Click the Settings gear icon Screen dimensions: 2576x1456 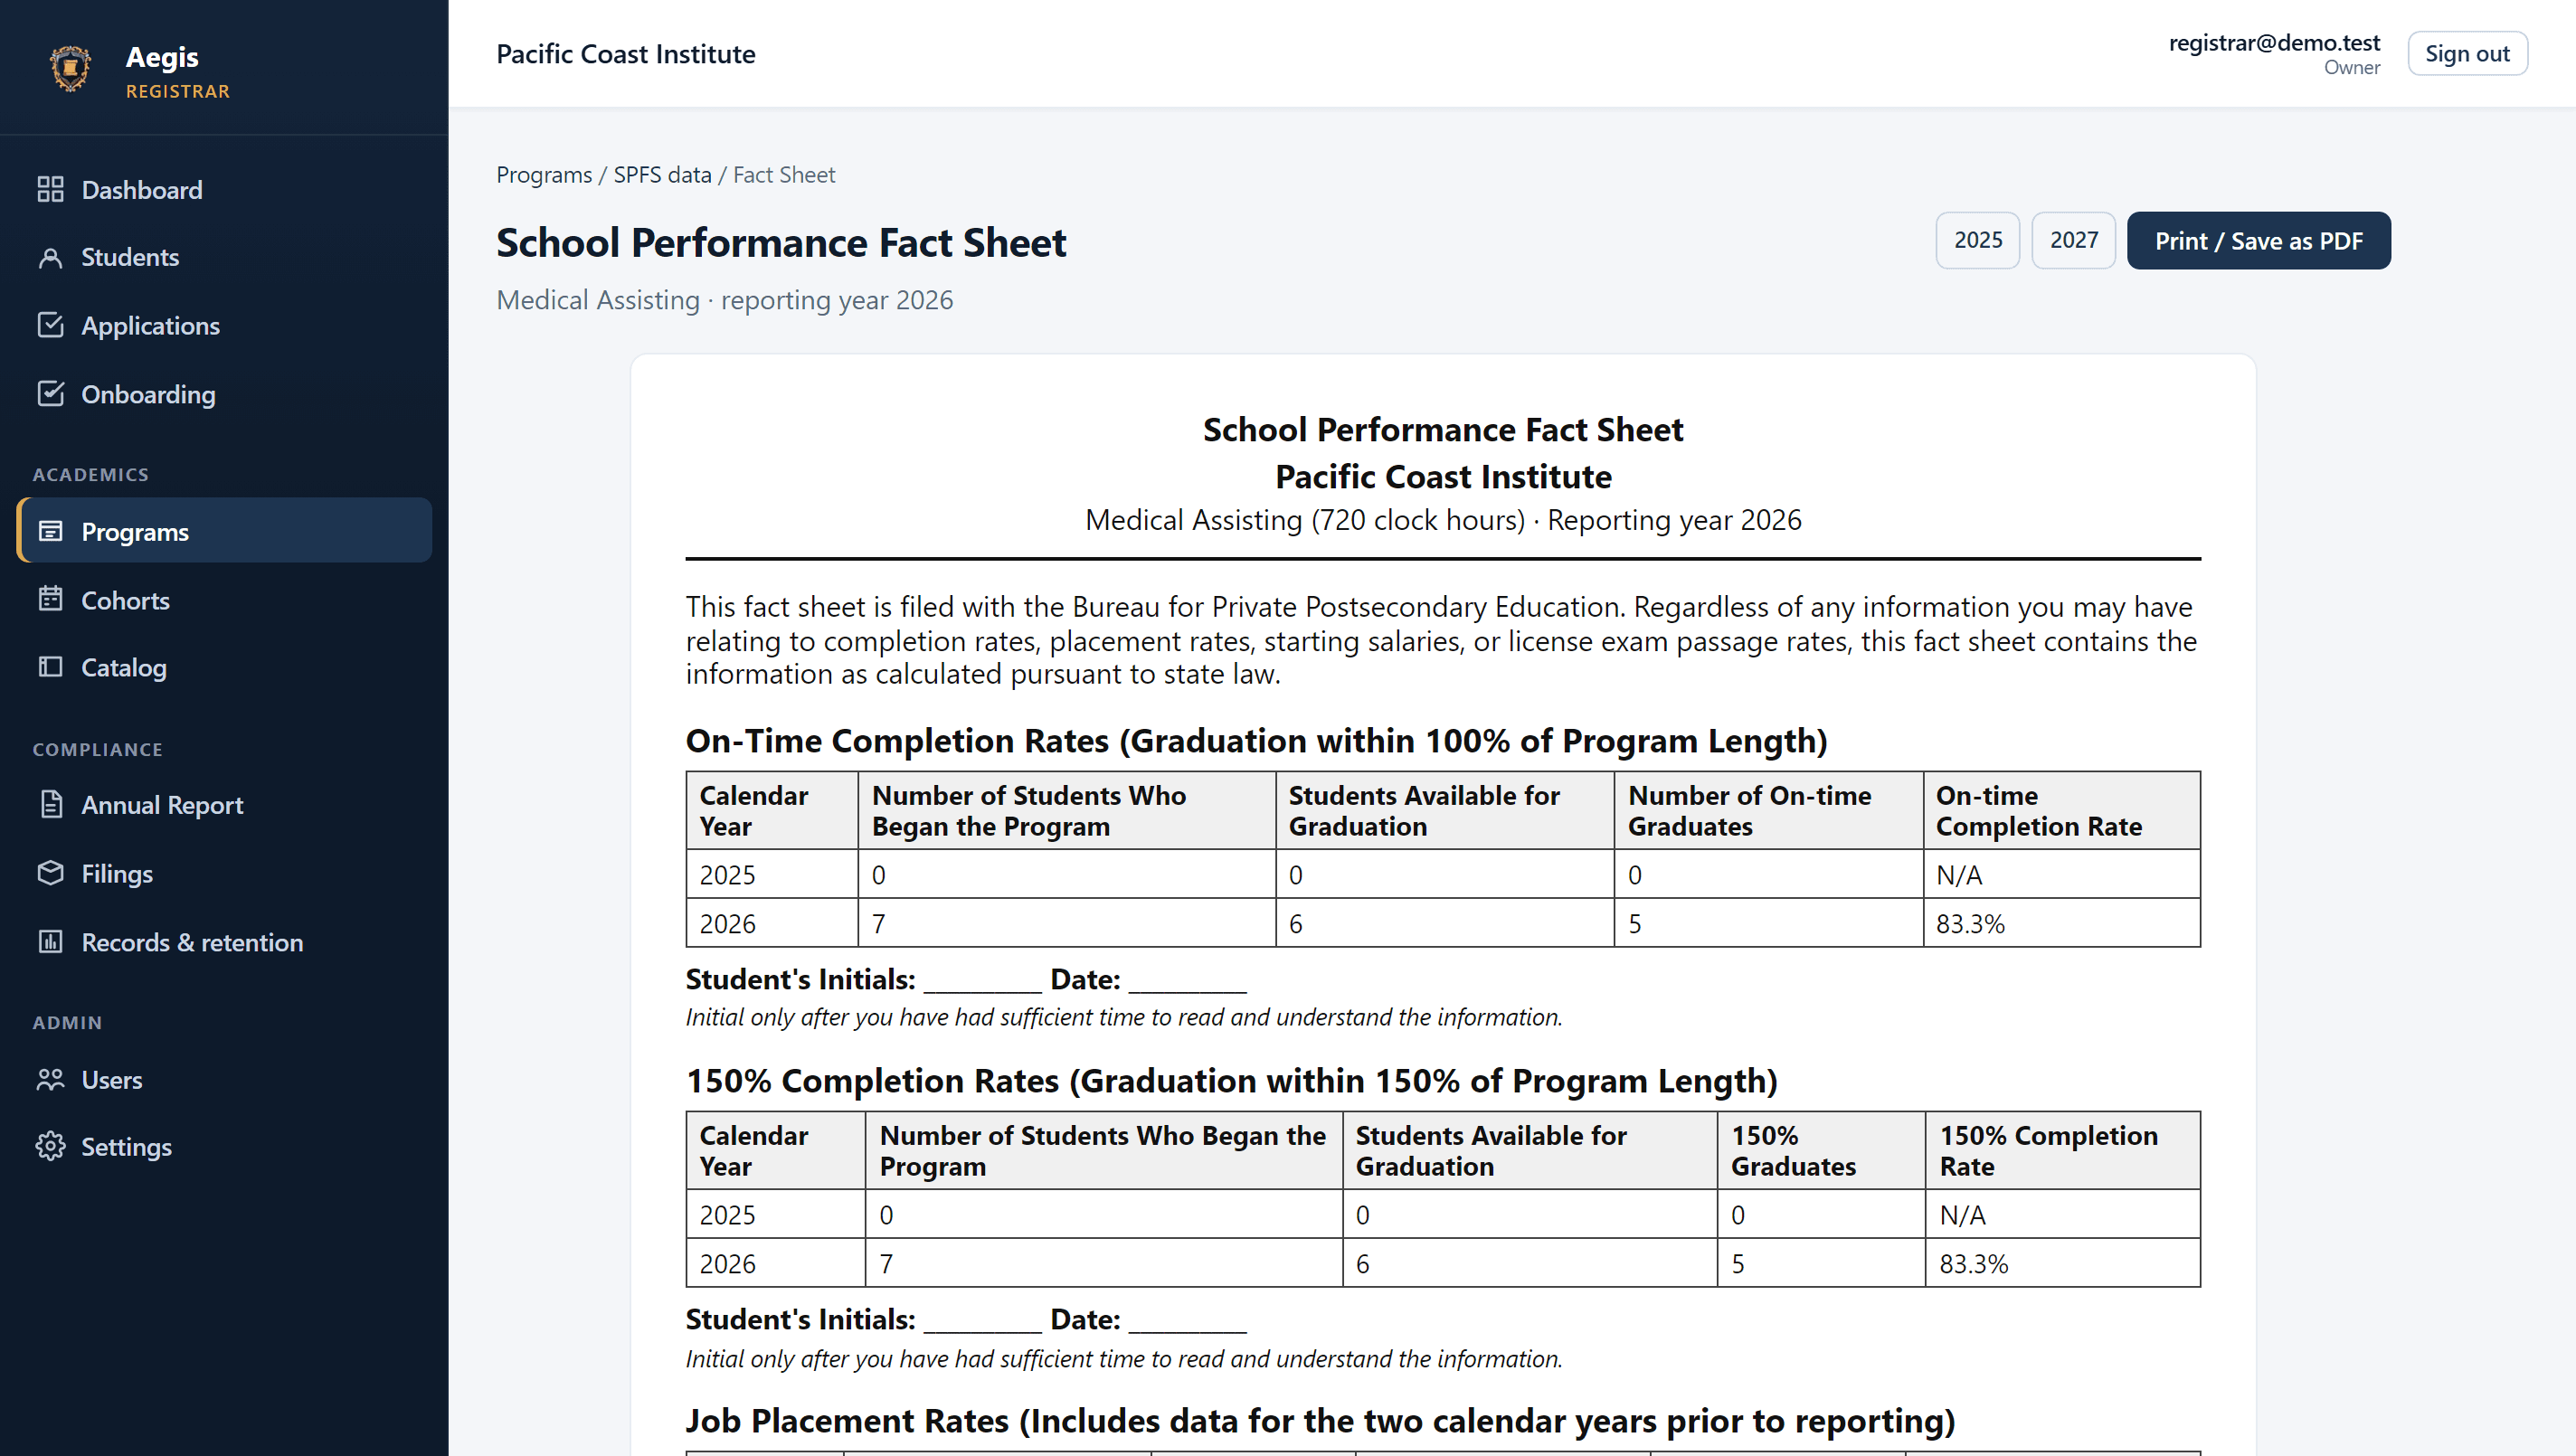[50, 1146]
